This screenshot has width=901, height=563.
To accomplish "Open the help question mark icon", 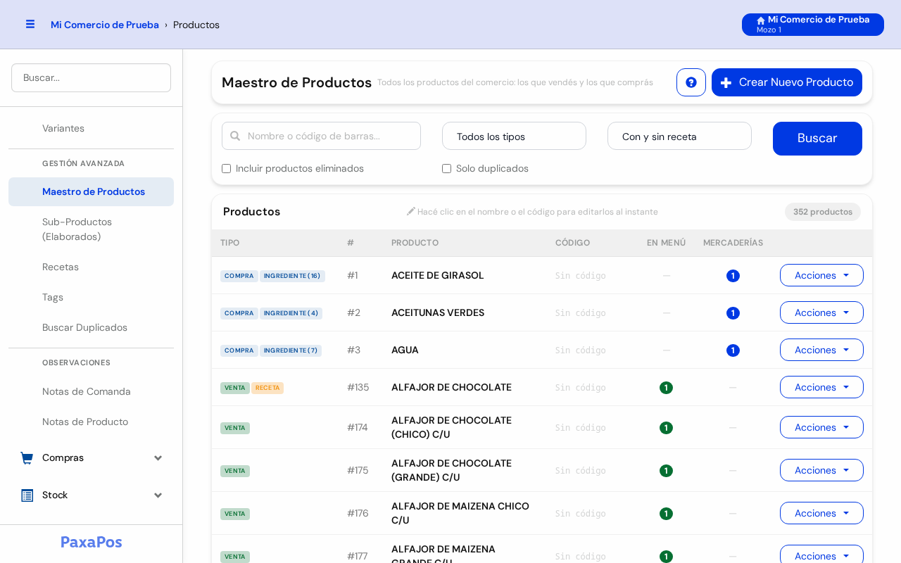I will click(x=691, y=82).
